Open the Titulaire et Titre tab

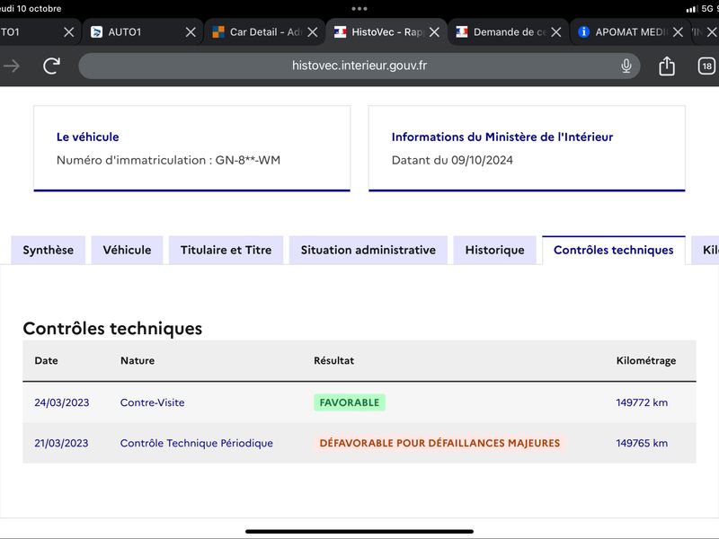[226, 250]
